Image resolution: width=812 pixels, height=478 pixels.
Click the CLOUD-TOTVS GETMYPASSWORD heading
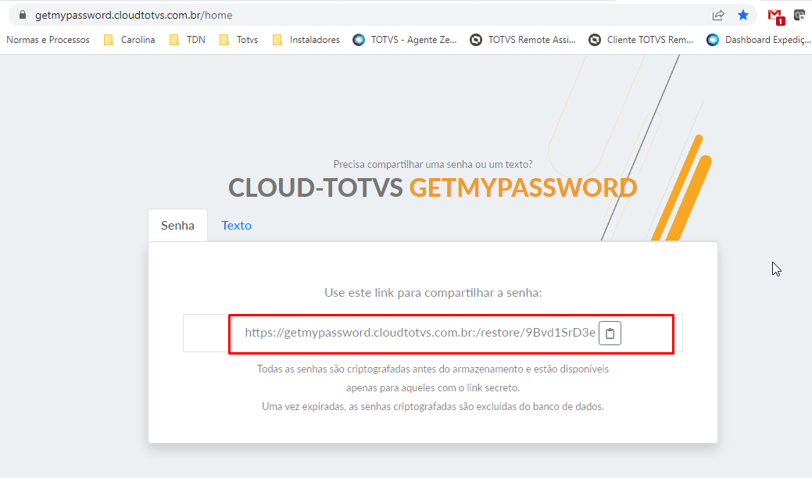432,187
